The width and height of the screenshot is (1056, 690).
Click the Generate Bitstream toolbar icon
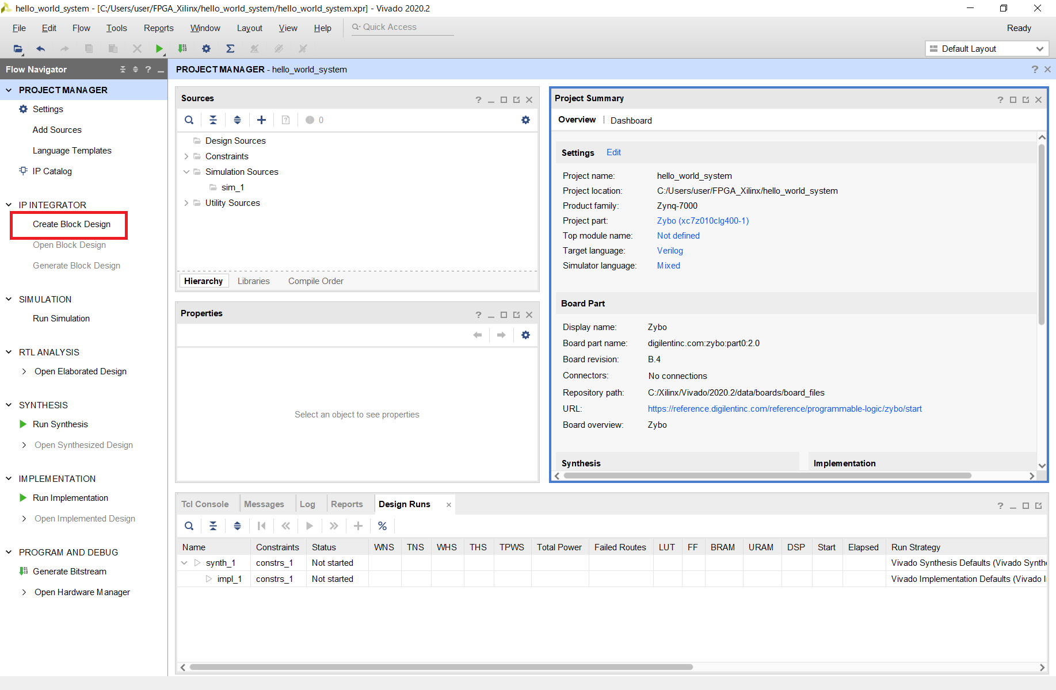point(182,49)
